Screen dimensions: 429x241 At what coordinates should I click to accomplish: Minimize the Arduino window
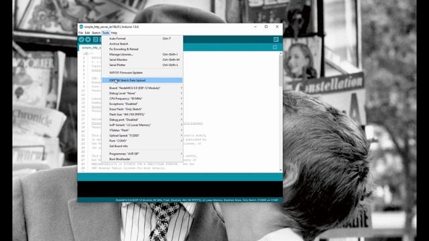click(255, 27)
